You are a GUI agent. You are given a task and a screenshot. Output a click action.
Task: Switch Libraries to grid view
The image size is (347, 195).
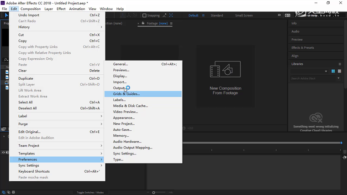[333, 71]
